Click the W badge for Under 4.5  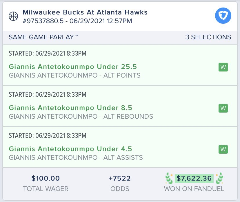[x=223, y=149]
